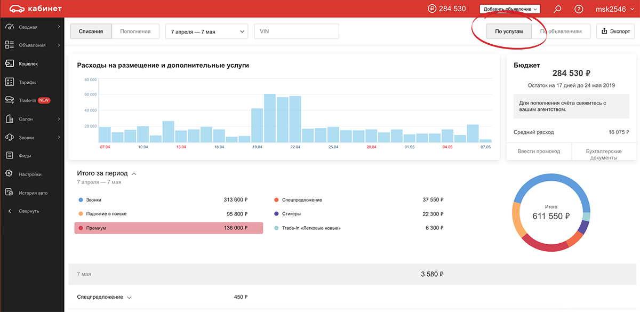Open the История авто menu item
The width and height of the screenshot is (640, 312).
click(x=32, y=193)
